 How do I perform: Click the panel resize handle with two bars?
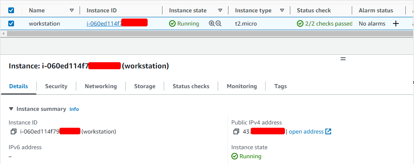click(x=343, y=59)
